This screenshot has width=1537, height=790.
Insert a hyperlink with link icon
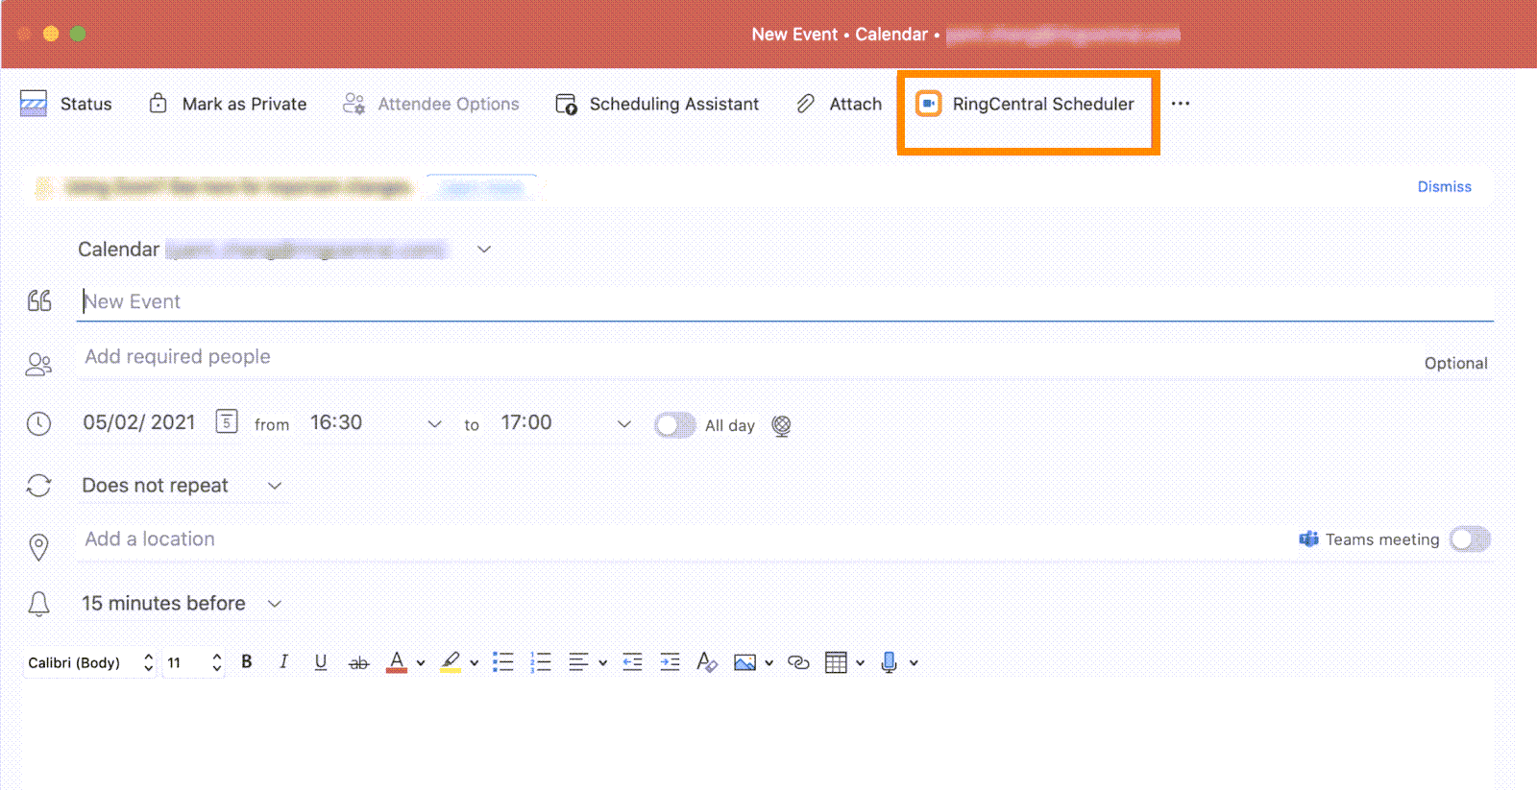coord(798,662)
